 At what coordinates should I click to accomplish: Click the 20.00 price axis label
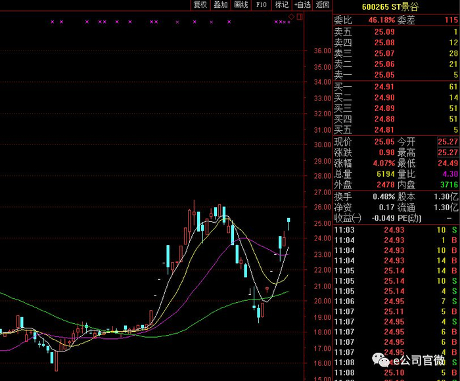click(322, 301)
